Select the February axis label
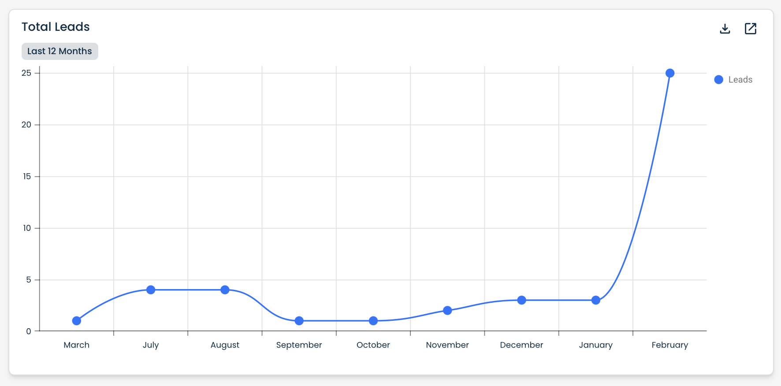Viewport: 781px width, 386px height. click(669, 345)
